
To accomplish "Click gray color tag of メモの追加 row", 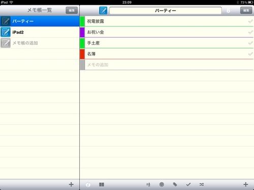I will pos(82,65).
